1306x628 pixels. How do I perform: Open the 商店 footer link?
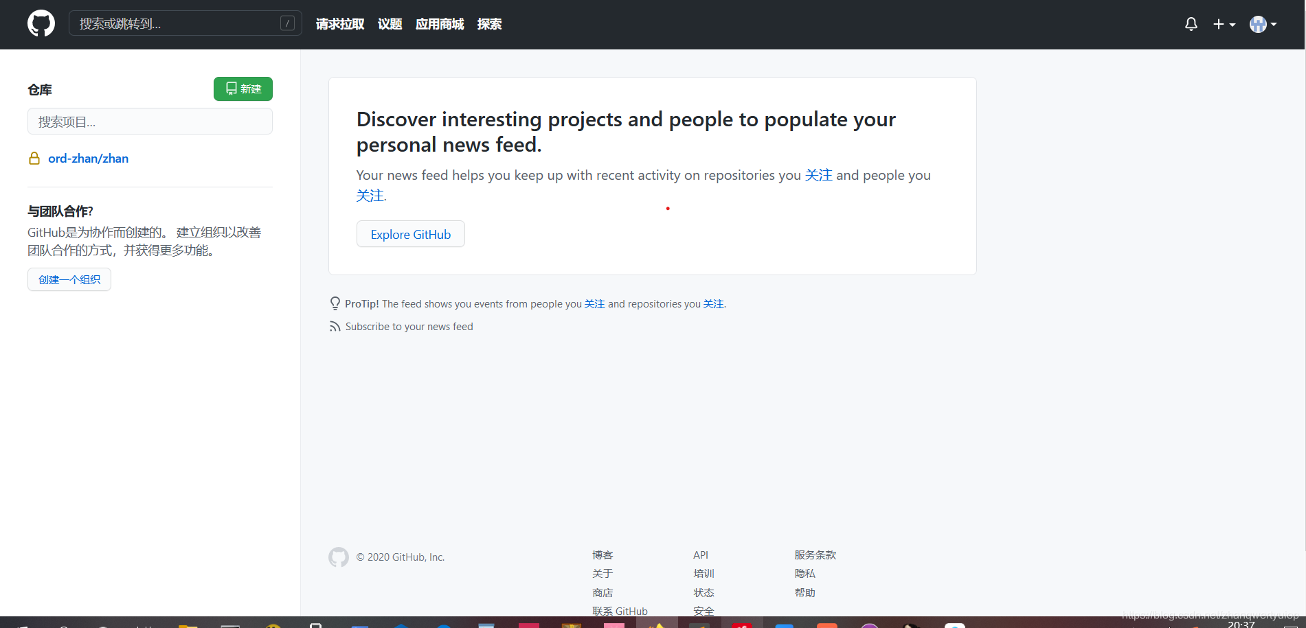[x=603, y=592]
